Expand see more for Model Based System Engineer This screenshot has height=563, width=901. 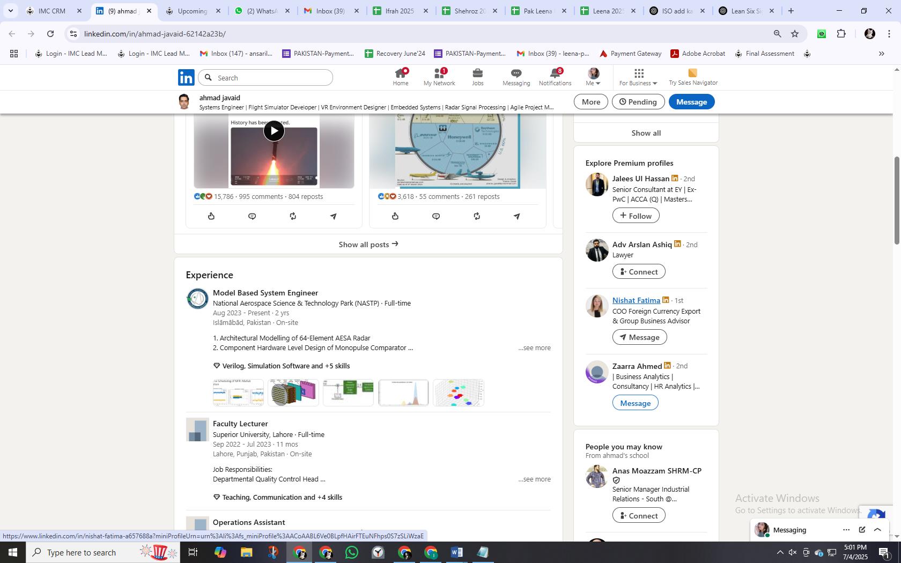tap(534, 348)
